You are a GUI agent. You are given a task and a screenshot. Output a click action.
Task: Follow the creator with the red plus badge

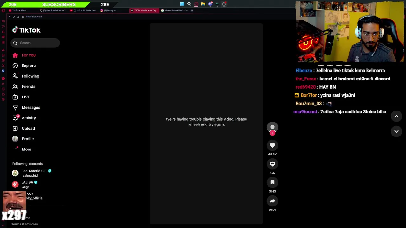click(272, 133)
